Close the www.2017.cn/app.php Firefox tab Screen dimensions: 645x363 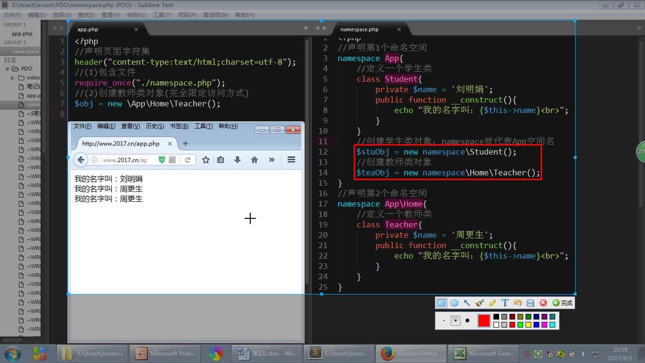pyautogui.click(x=170, y=144)
